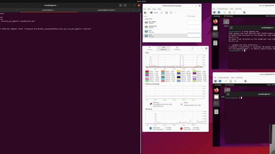Click the CPU usage column header

coord(191,16)
